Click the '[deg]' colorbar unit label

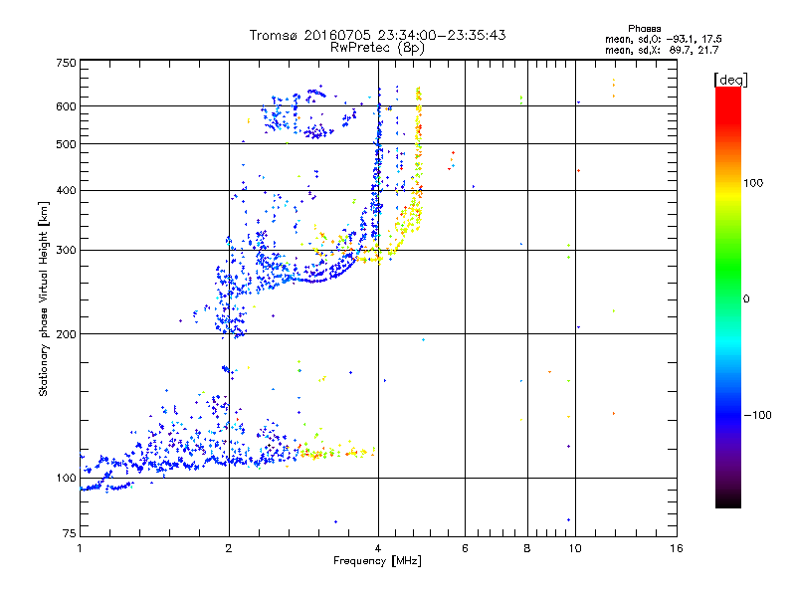[x=730, y=80]
